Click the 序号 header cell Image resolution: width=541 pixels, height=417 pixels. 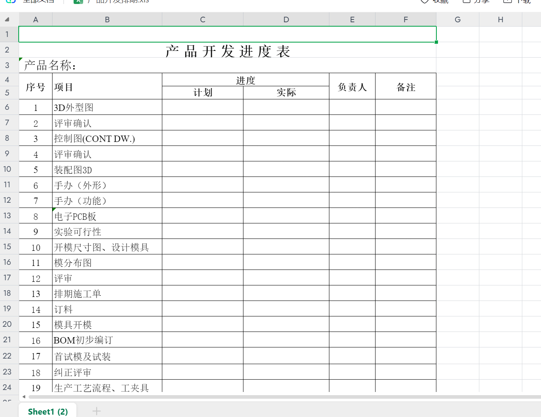pos(36,87)
